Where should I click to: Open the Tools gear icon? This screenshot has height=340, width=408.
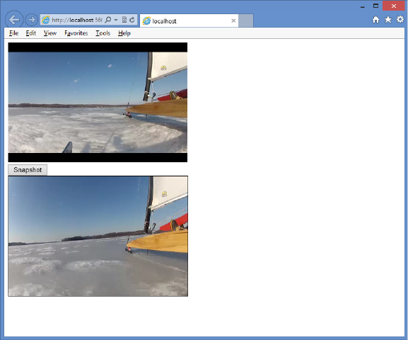pos(400,19)
